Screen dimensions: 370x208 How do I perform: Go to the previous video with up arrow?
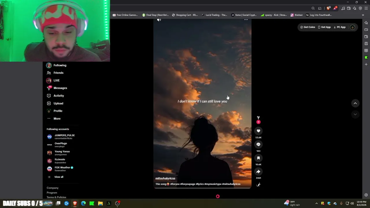(x=355, y=103)
